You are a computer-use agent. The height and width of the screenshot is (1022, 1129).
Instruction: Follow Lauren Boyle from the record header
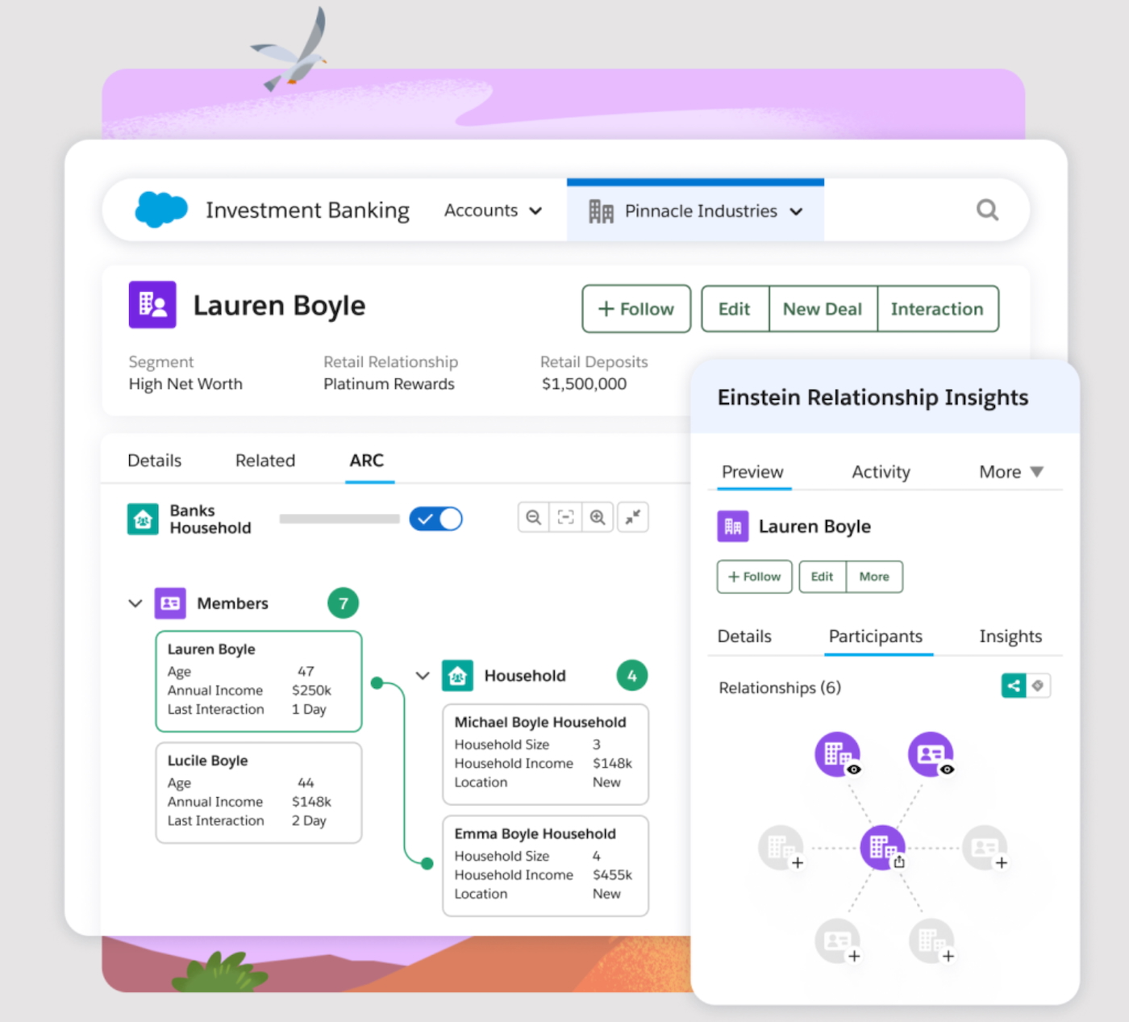pos(636,309)
